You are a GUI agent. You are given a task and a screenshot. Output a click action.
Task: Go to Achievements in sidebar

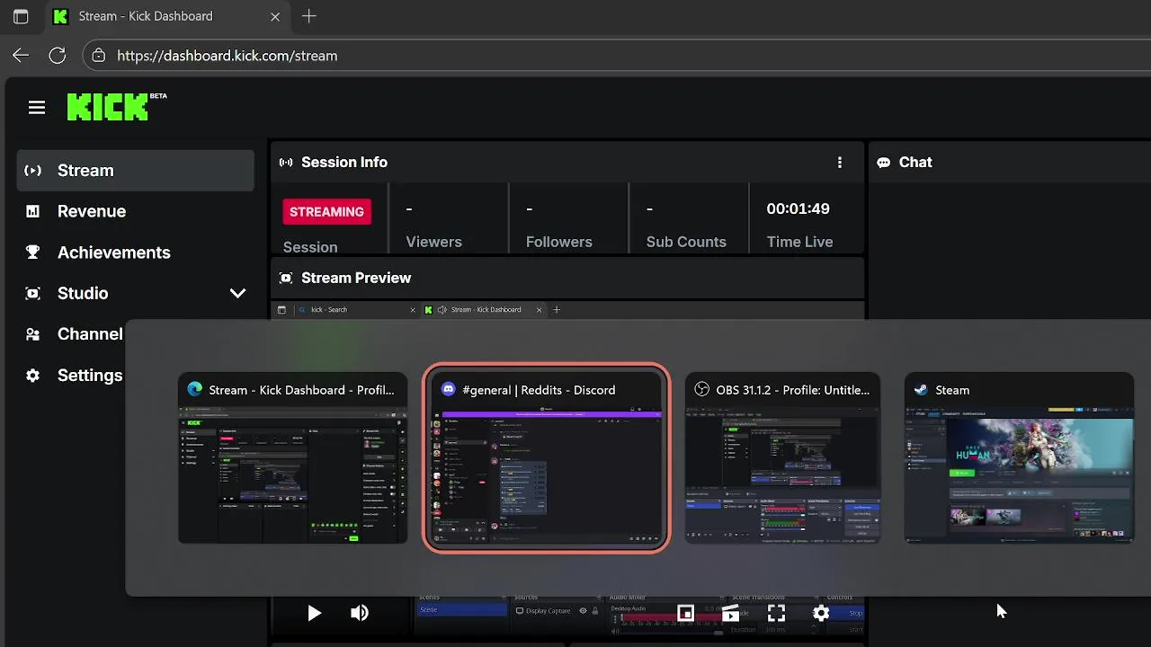pyautogui.click(x=114, y=253)
